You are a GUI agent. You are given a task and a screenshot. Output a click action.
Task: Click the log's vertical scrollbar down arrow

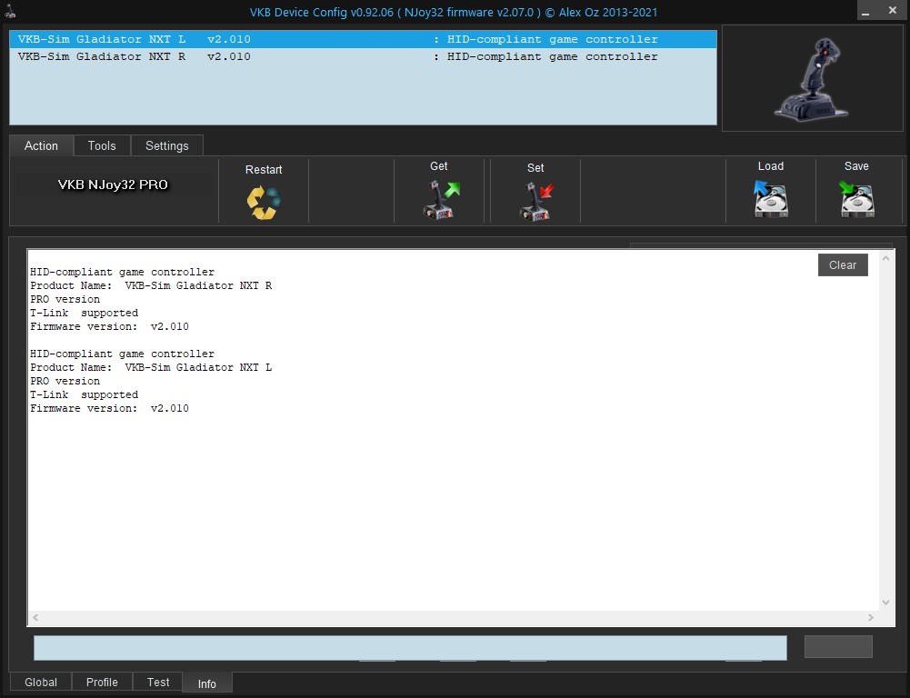click(x=887, y=603)
